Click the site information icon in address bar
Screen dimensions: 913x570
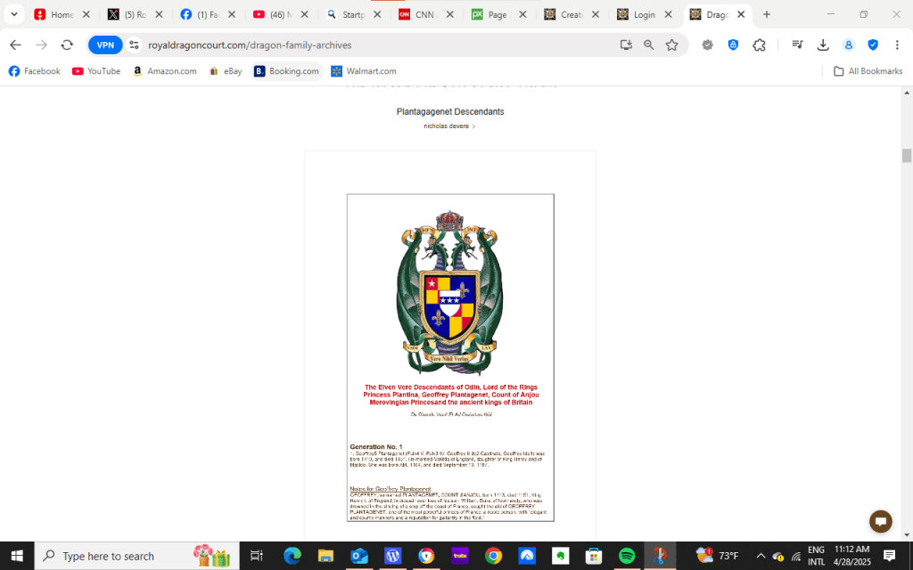[x=135, y=45]
